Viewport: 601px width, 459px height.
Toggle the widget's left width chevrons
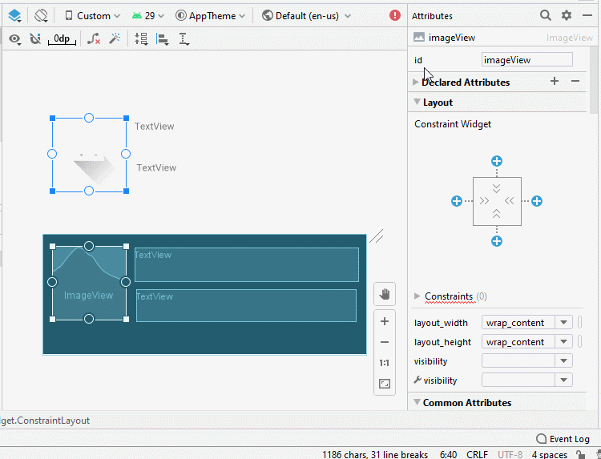(484, 201)
